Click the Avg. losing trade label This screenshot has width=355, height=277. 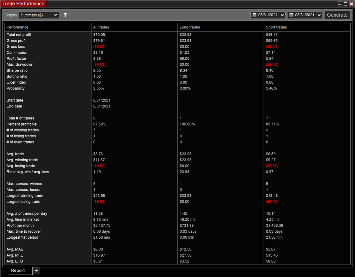pos(20,166)
